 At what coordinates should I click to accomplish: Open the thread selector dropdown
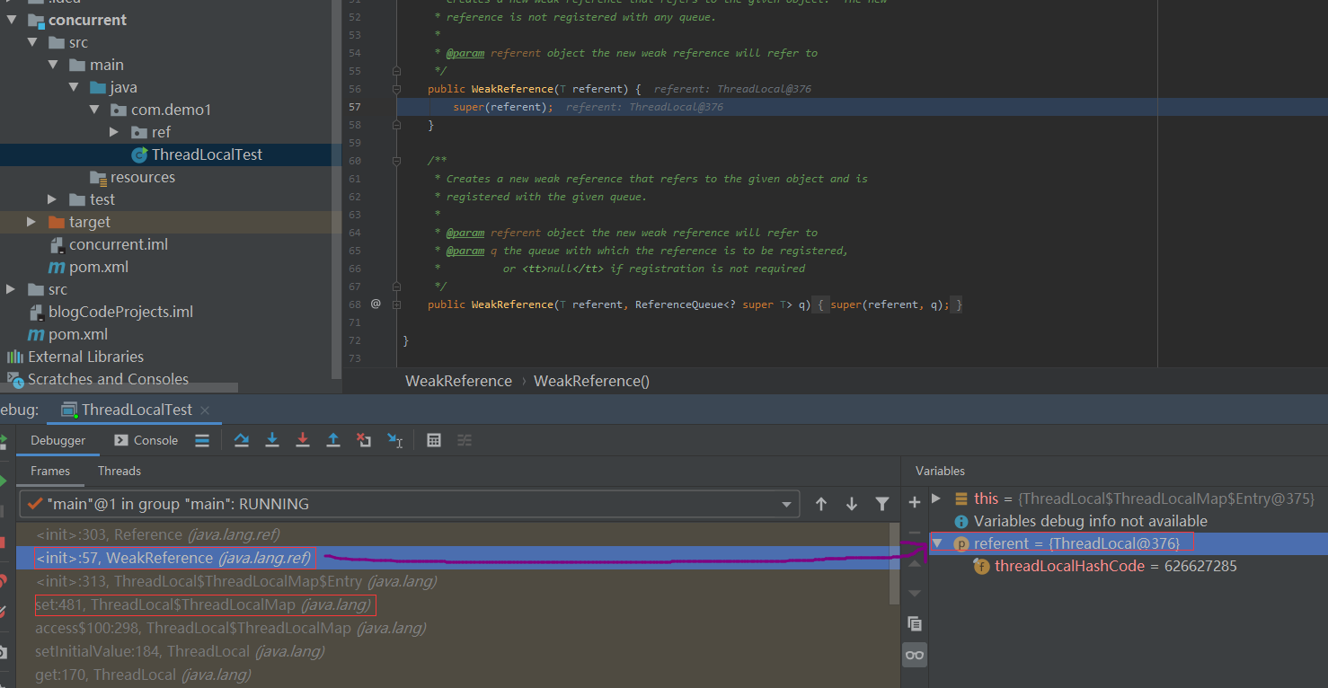(x=787, y=504)
